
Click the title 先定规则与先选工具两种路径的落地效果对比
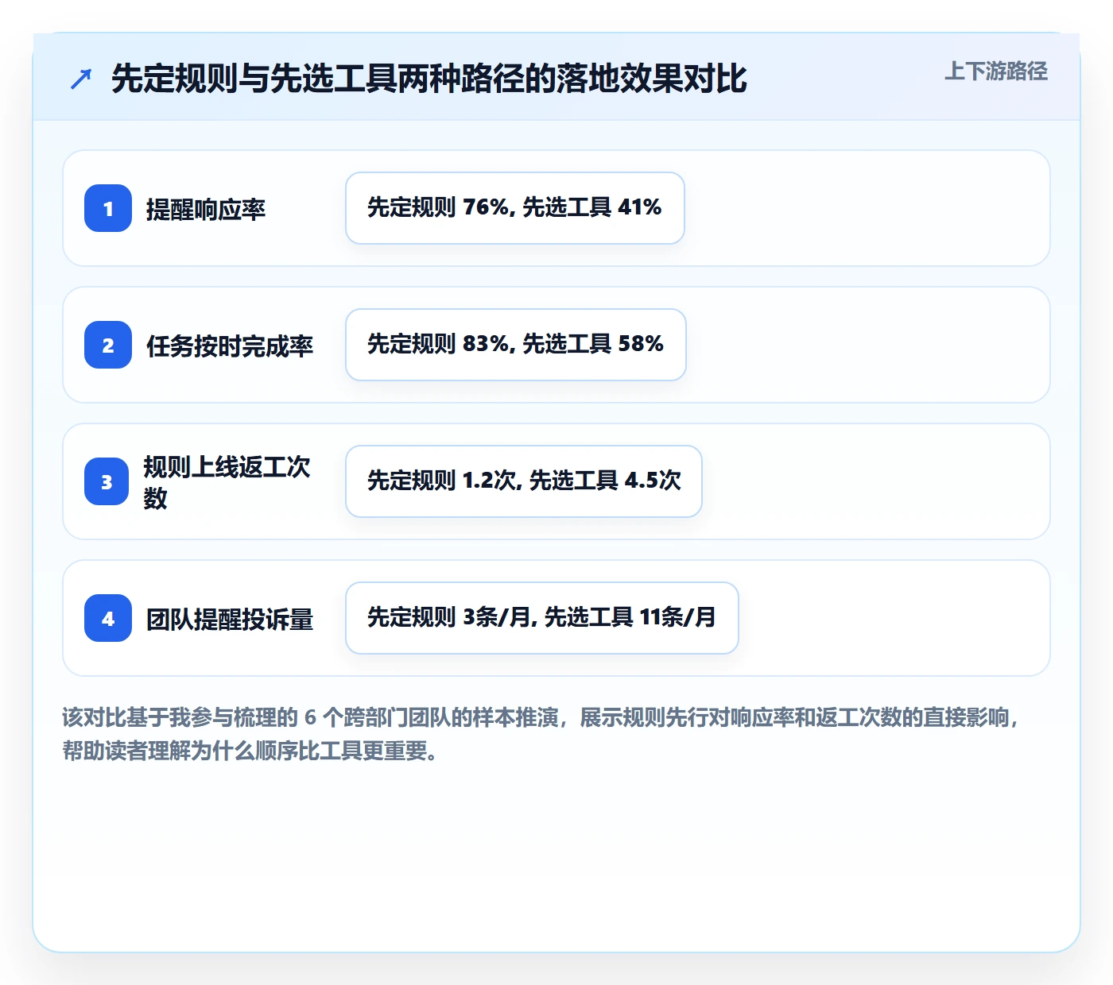point(429,79)
